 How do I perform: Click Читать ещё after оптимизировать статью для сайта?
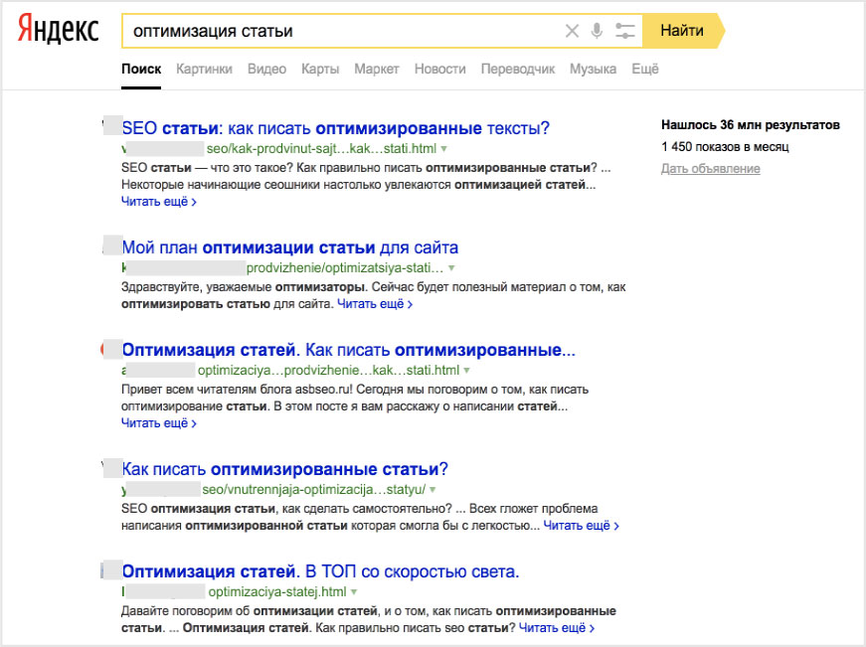coord(375,304)
